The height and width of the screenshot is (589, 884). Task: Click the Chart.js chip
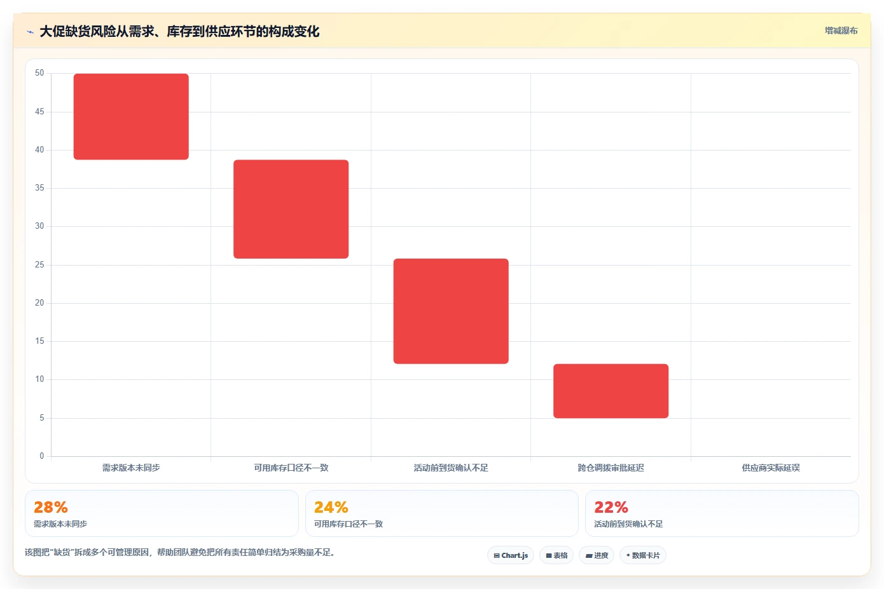tap(511, 555)
